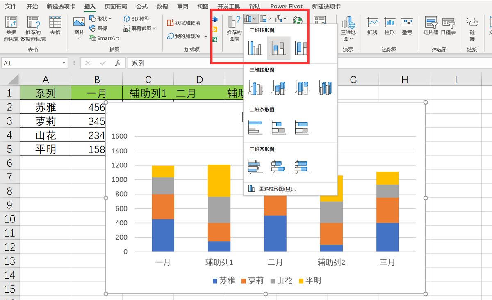Open the Power Pivot tab
492x300 pixels.
tap(287, 6)
